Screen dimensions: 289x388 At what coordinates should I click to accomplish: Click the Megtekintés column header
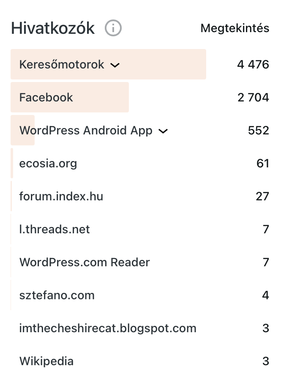point(234,28)
